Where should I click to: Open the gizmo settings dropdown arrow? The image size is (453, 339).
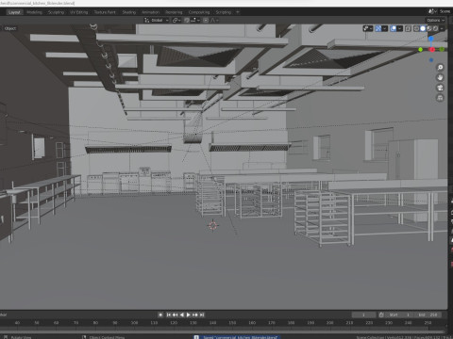point(385,28)
